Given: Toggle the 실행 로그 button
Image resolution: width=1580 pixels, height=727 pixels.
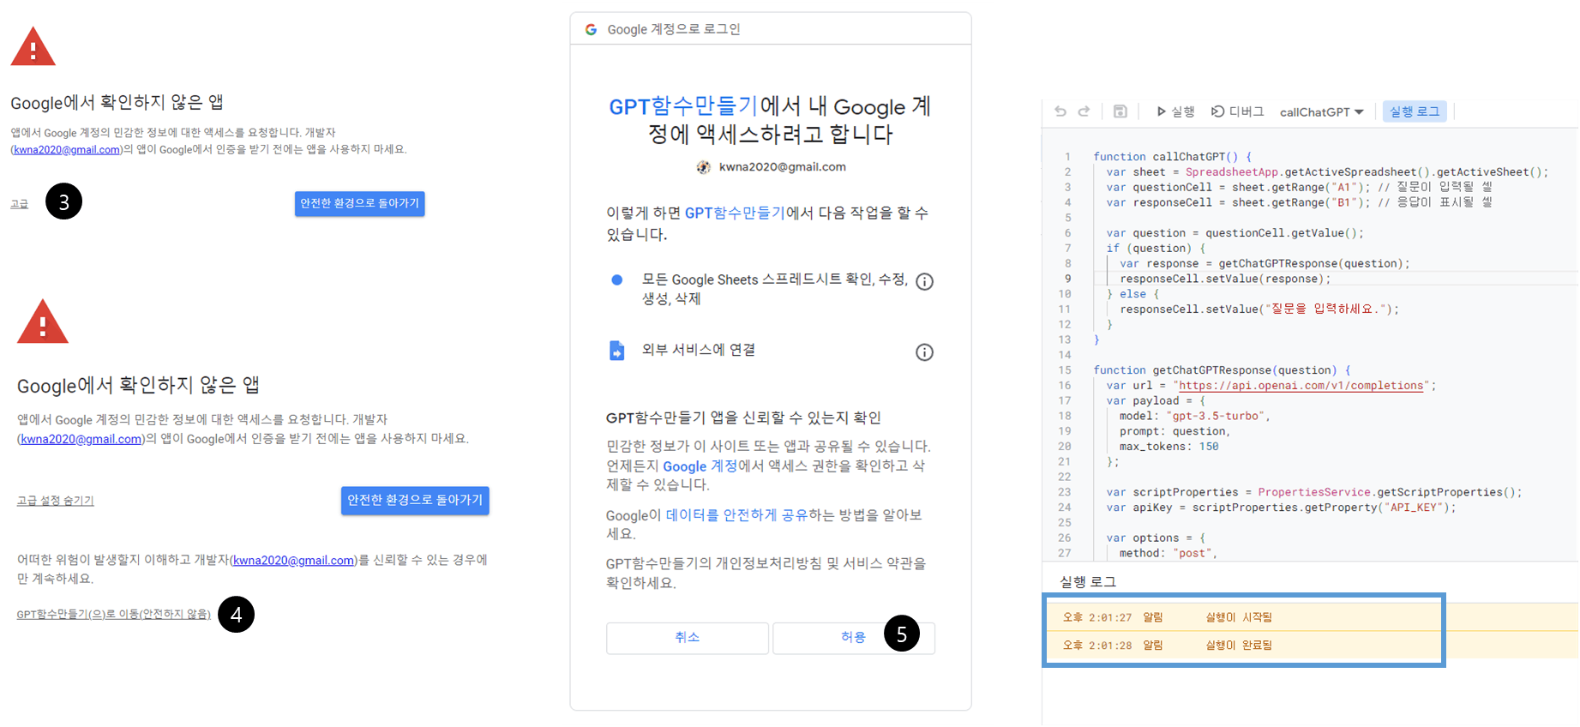Looking at the screenshot, I should click(x=1415, y=111).
